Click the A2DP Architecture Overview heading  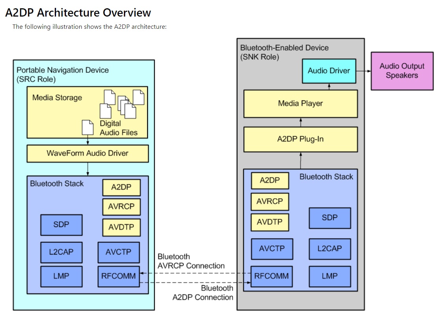coord(78,13)
